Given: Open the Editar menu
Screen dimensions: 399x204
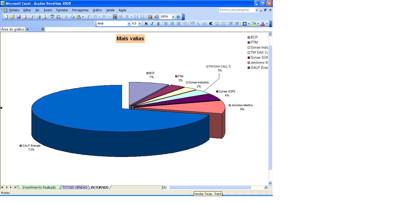Looking at the screenshot, I should click(27, 10).
